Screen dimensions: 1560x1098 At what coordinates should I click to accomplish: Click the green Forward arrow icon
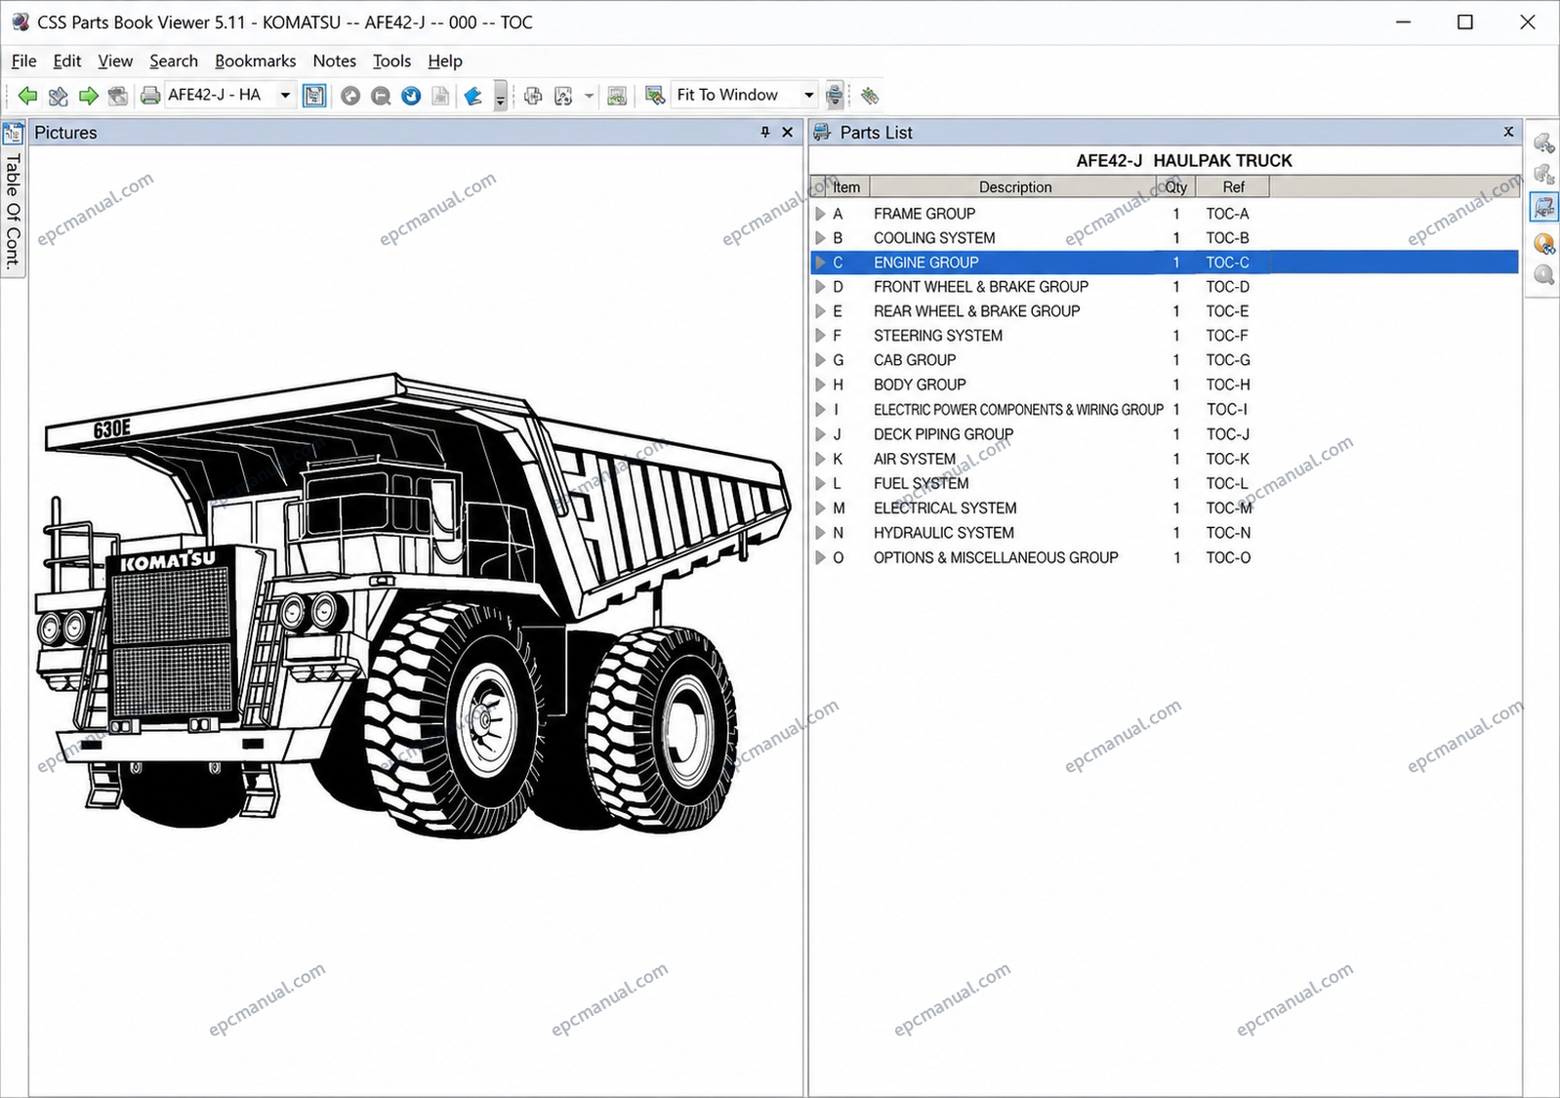tap(89, 96)
